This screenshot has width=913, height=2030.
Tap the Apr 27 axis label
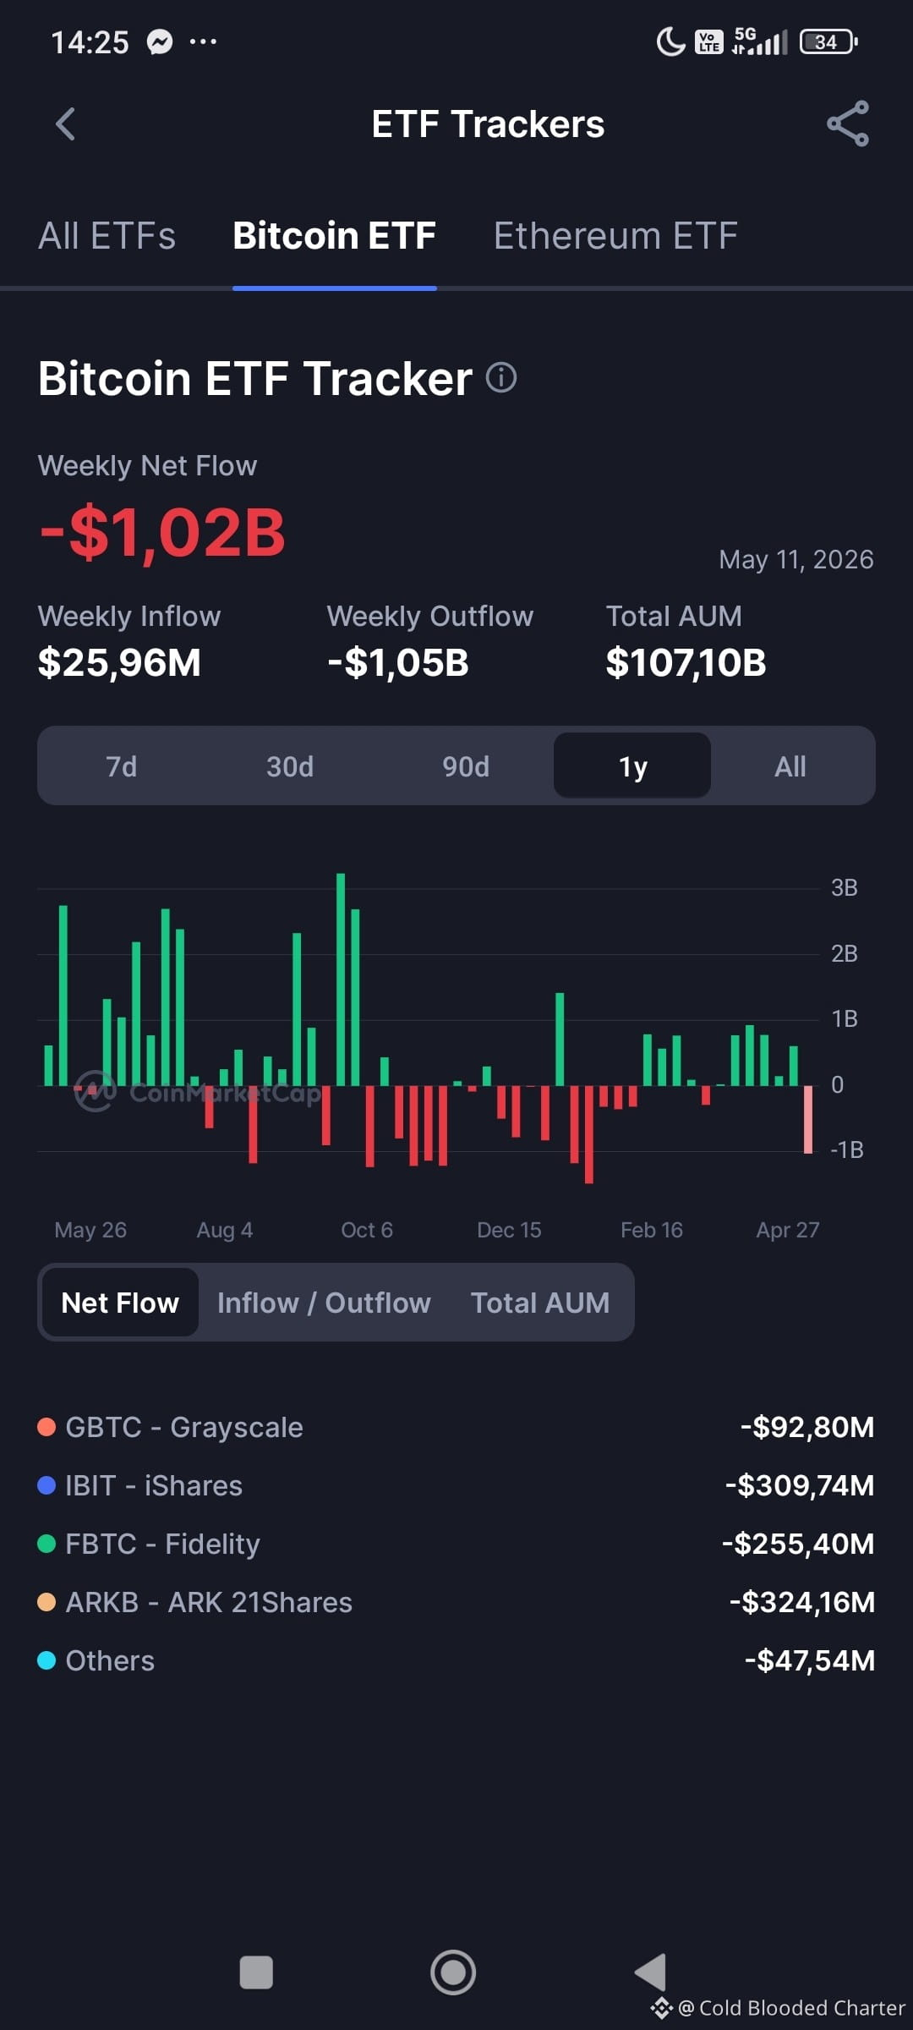tap(788, 1230)
